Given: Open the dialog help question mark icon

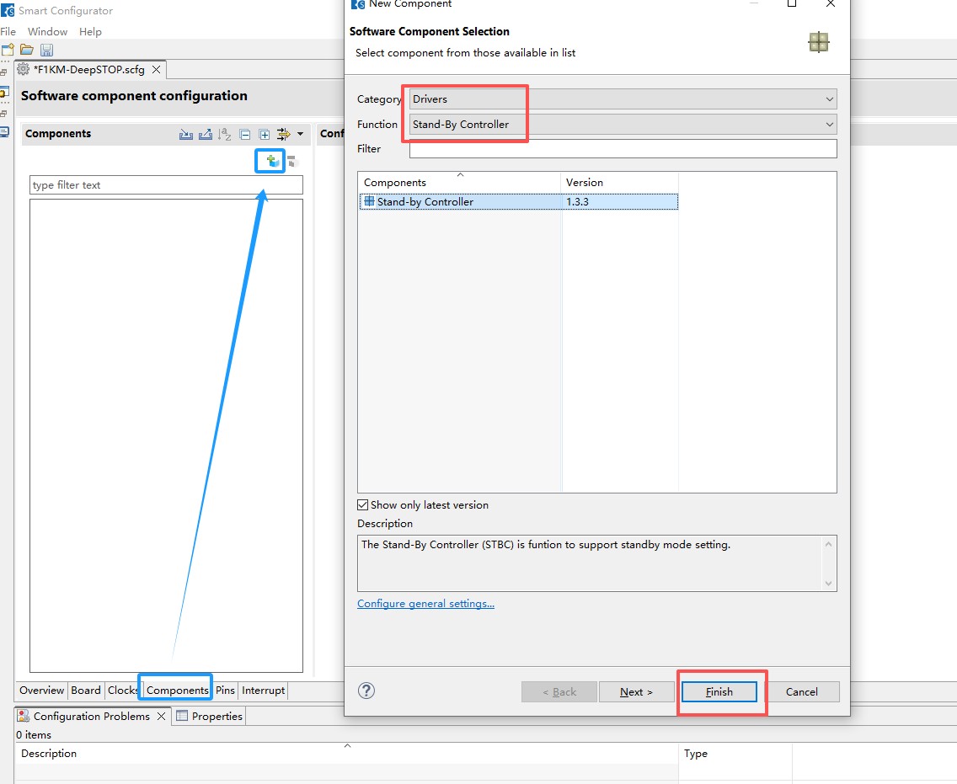Looking at the screenshot, I should pyautogui.click(x=366, y=691).
